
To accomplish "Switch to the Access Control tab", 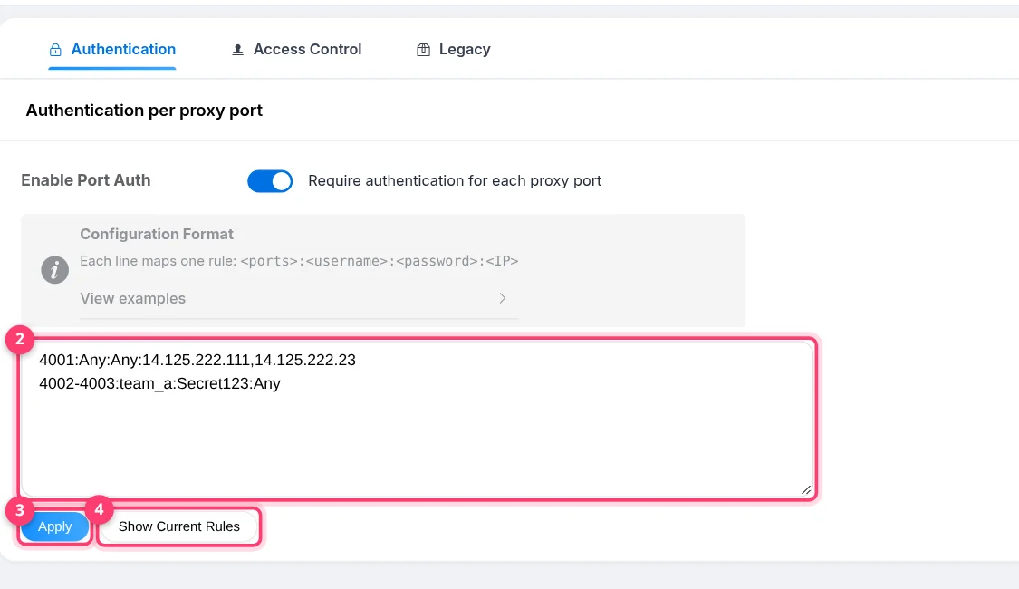I will 296,50.
